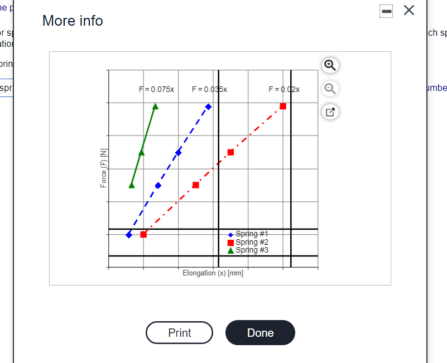
Task: Select the red square Spring #2 legend marker
Action: click(x=231, y=242)
